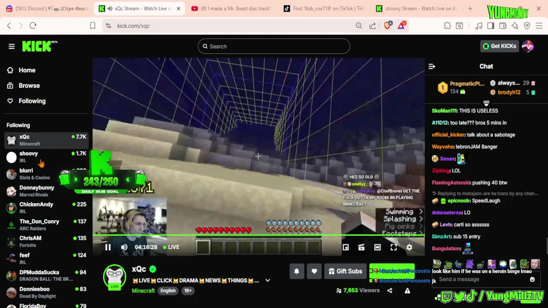Viewport: 548px width, 308px height.
Task: Pause the xQc live stream video
Action: [108, 247]
